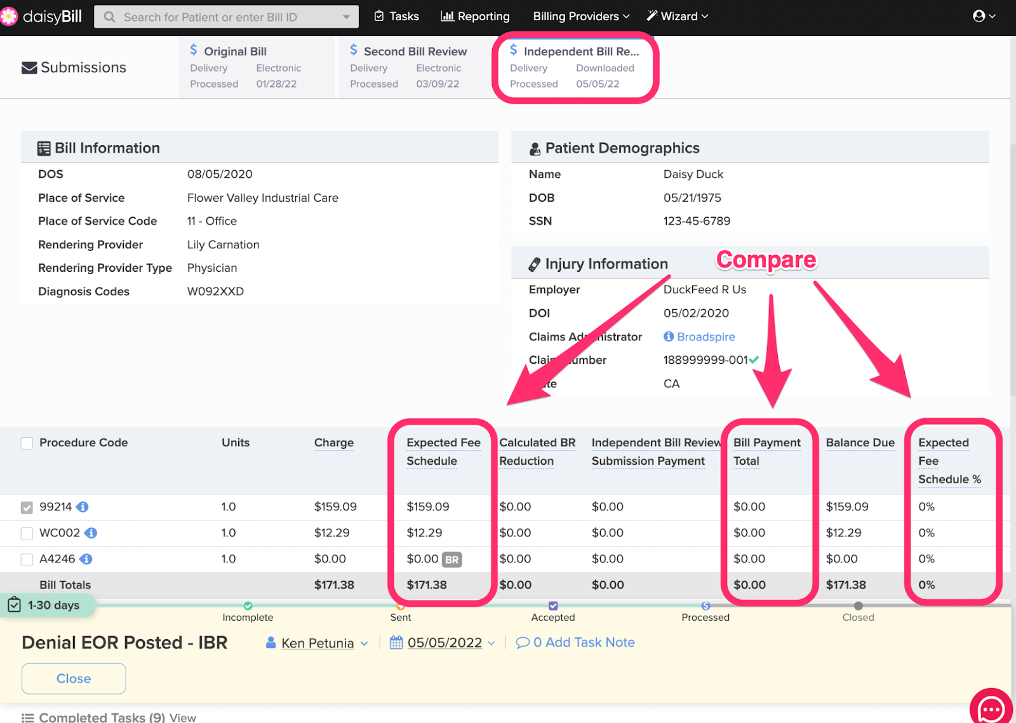
Task: Click the Balance Due column header
Action: pos(860,442)
